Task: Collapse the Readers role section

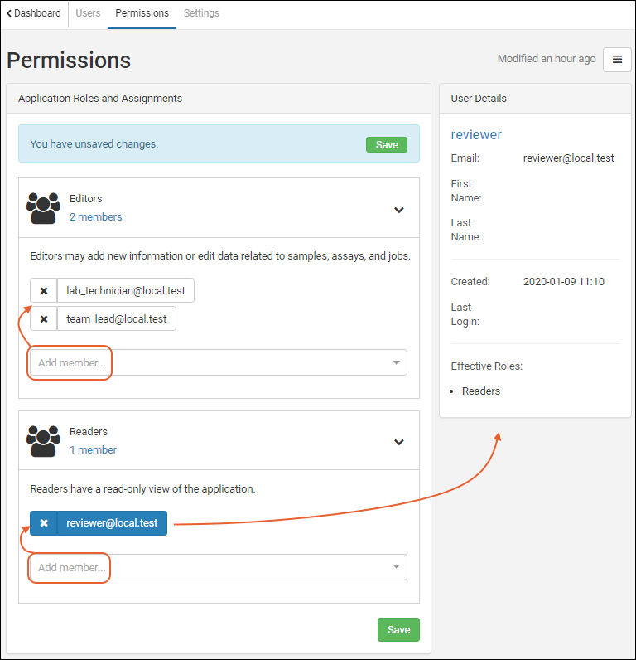Action: pyautogui.click(x=399, y=442)
